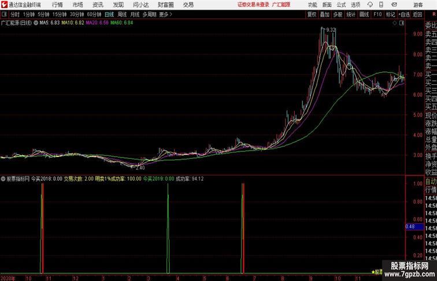
Task: Open the mail envelope icon
Action: (x=394, y=5)
